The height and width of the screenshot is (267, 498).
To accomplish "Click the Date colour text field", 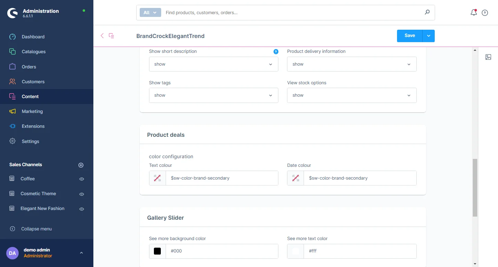I will (x=360, y=178).
